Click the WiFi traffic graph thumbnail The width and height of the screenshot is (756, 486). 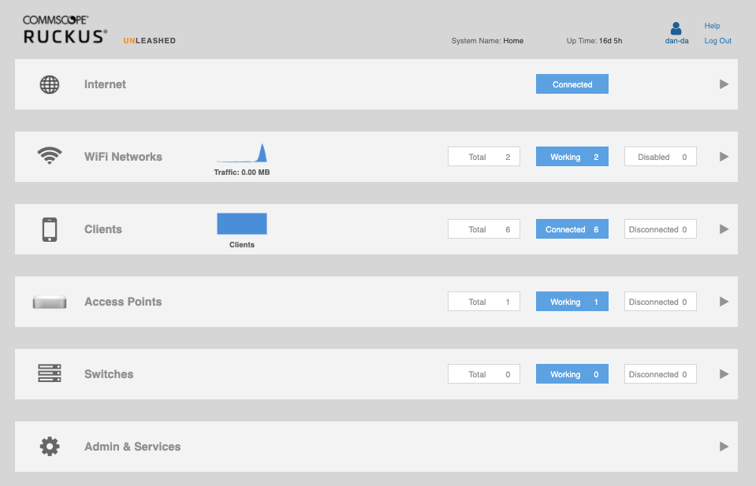242,153
